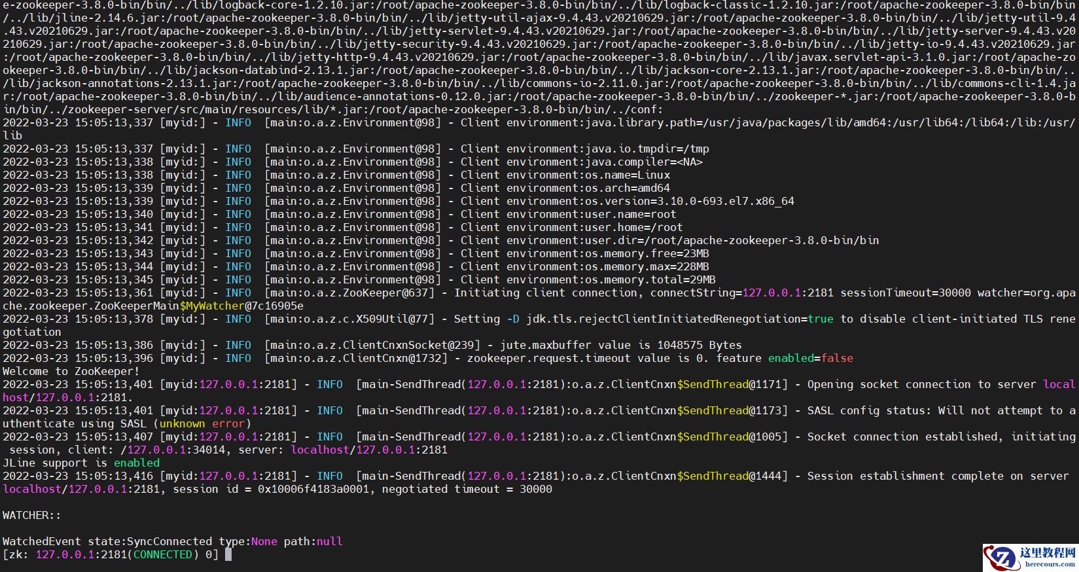Click the blue Z watermark logo

(x=1001, y=558)
